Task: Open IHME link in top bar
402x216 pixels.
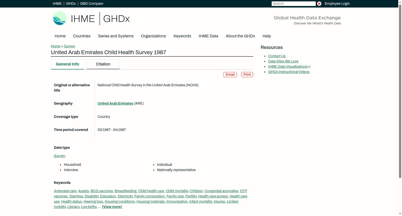Action: tap(57, 4)
